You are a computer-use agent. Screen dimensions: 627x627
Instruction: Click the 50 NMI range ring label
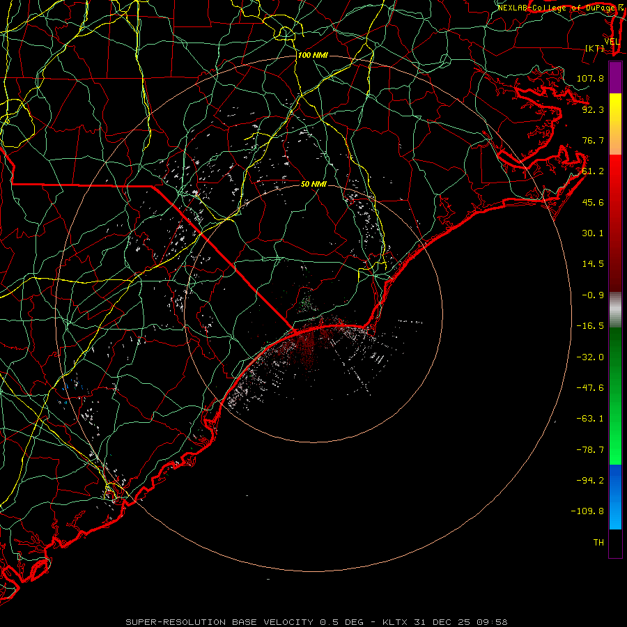(x=313, y=184)
